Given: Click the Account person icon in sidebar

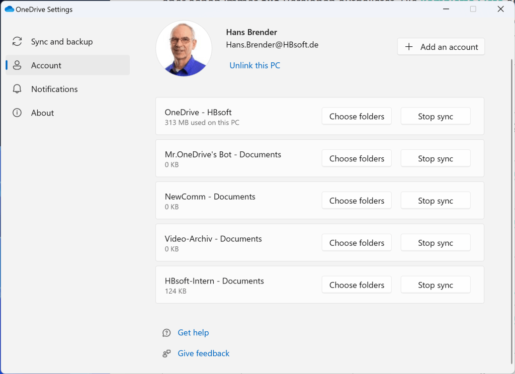Looking at the screenshot, I should 17,65.
